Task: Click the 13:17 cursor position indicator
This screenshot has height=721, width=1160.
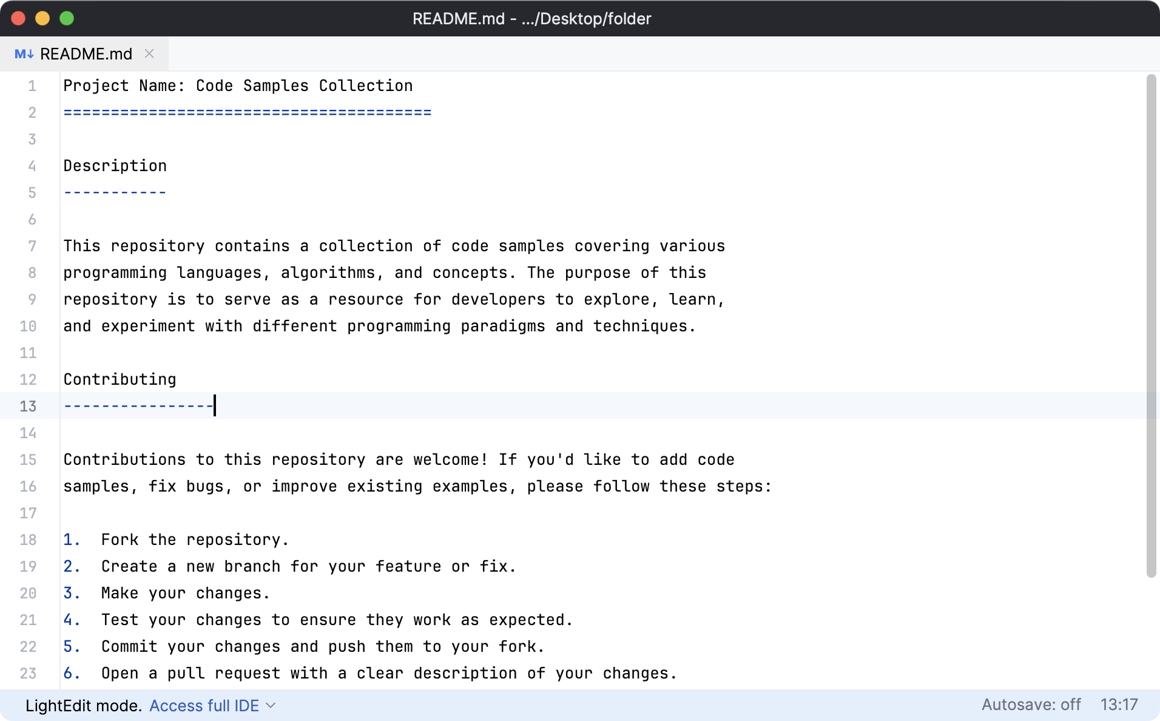Action: pyautogui.click(x=1119, y=705)
